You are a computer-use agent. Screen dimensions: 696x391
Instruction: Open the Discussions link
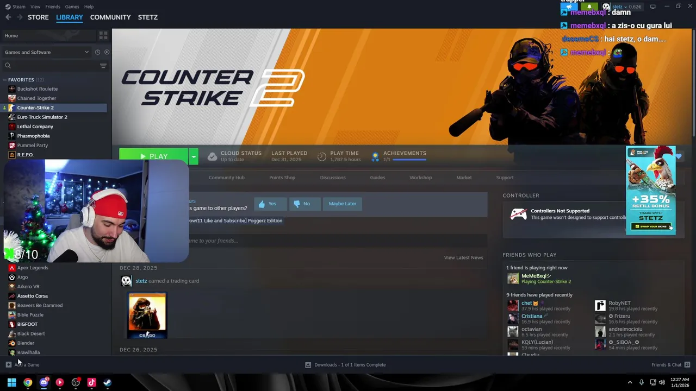(x=333, y=178)
